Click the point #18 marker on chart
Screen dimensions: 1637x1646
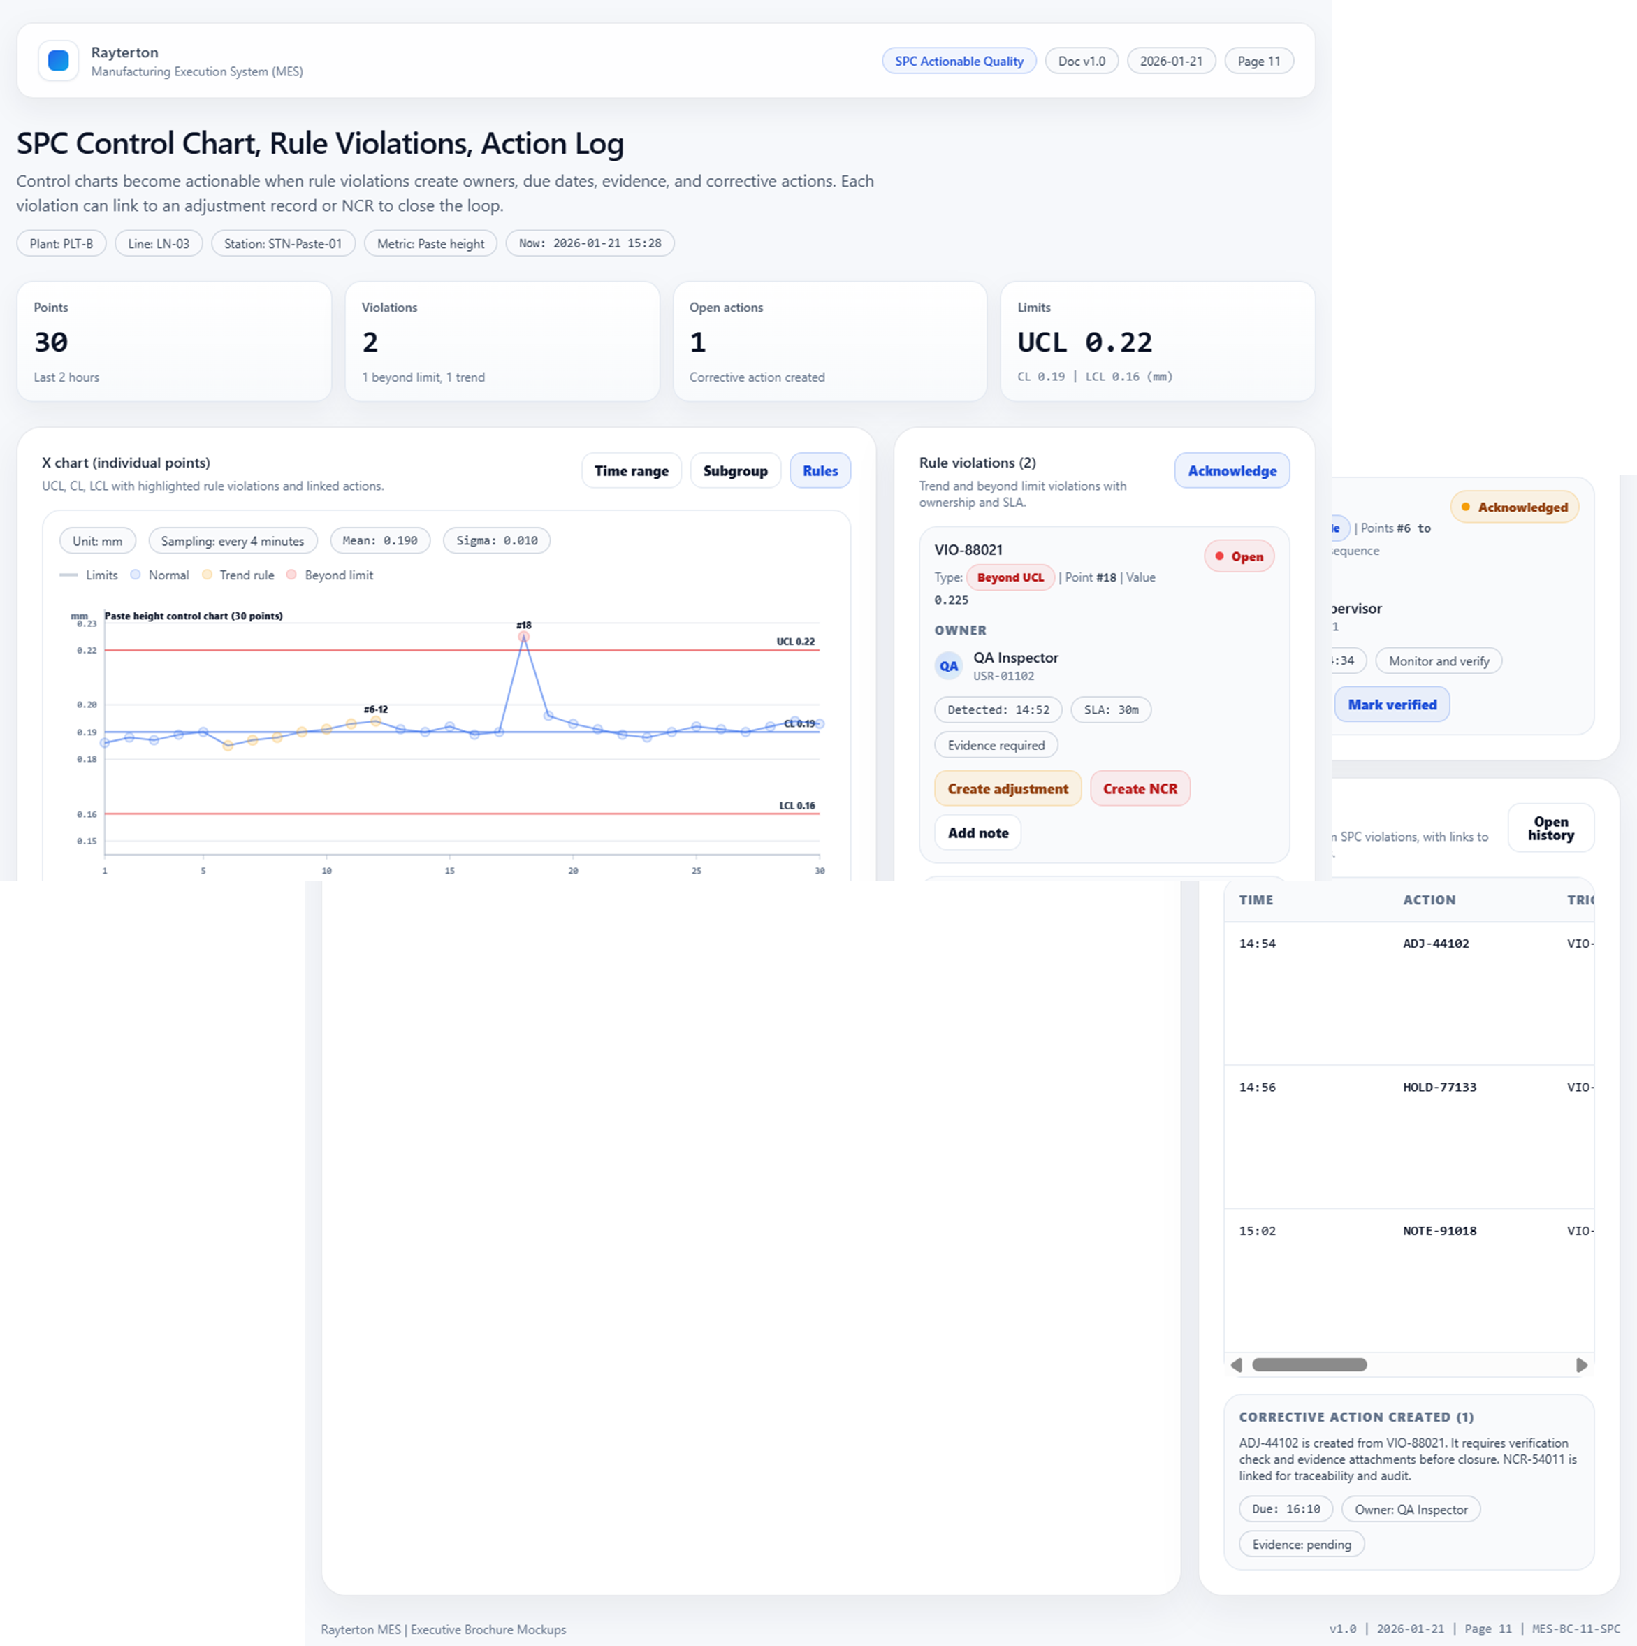(524, 637)
